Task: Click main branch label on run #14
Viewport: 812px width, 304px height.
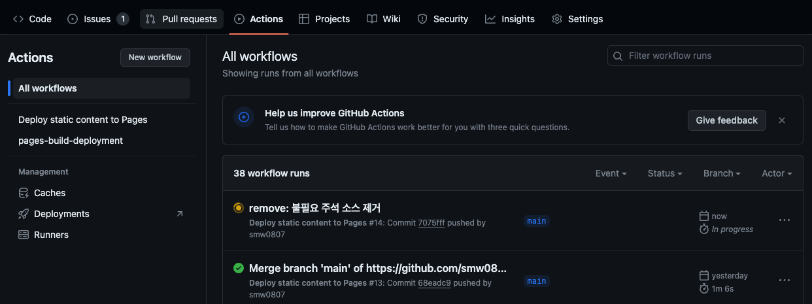Action: point(537,221)
